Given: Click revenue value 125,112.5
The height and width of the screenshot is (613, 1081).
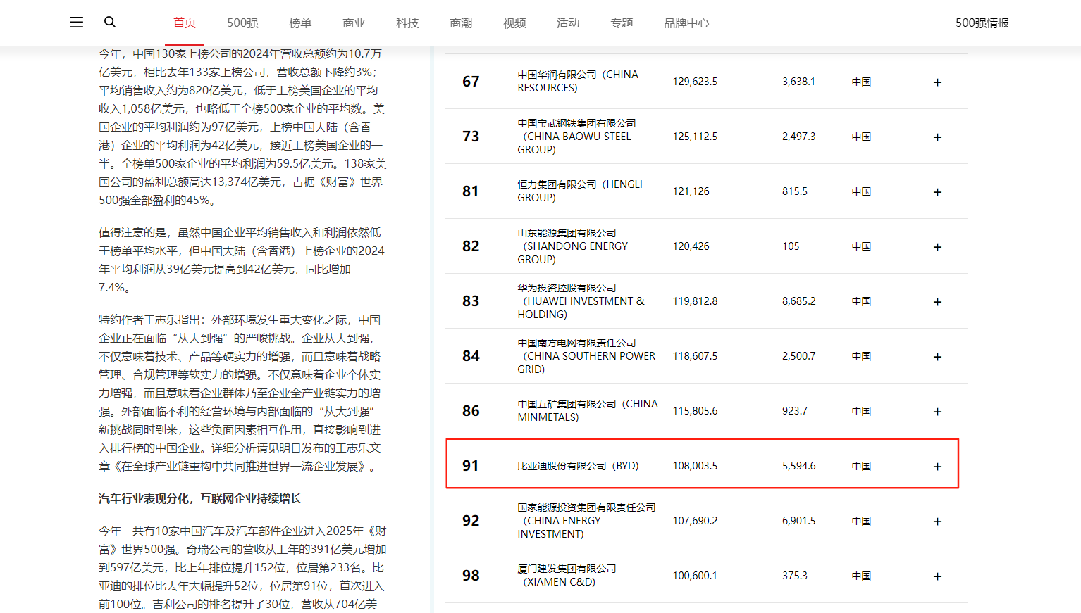Looking at the screenshot, I should 695,137.
